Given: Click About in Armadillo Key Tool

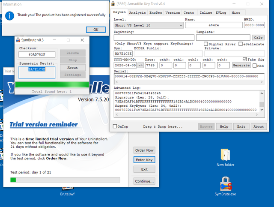Looking at the screenshot, I should [259, 126].
